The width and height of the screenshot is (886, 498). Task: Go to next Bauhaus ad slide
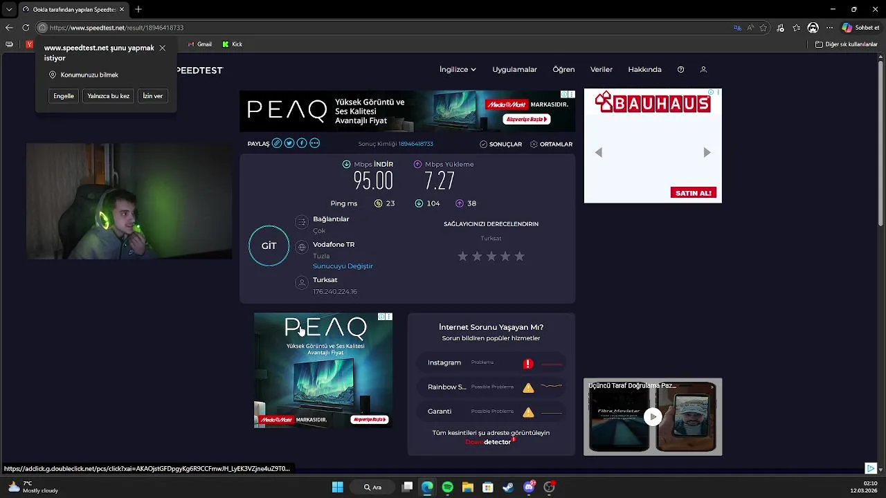707,152
